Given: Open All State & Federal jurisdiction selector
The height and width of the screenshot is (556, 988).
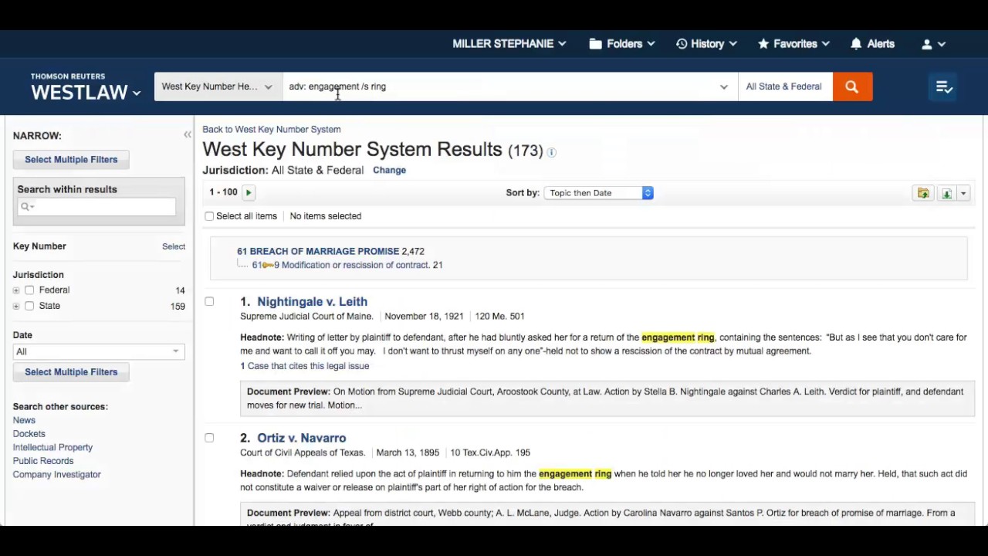Looking at the screenshot, I should click(x=785, y=86).
